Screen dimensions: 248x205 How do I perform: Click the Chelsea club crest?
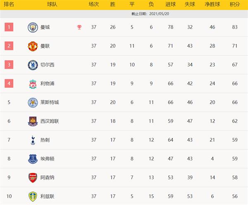tap(33, 65)
